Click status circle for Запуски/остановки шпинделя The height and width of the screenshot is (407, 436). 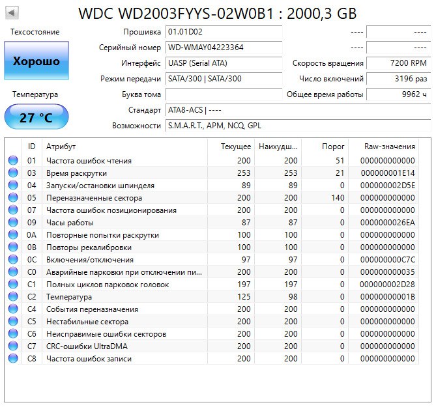pos(13,185)
